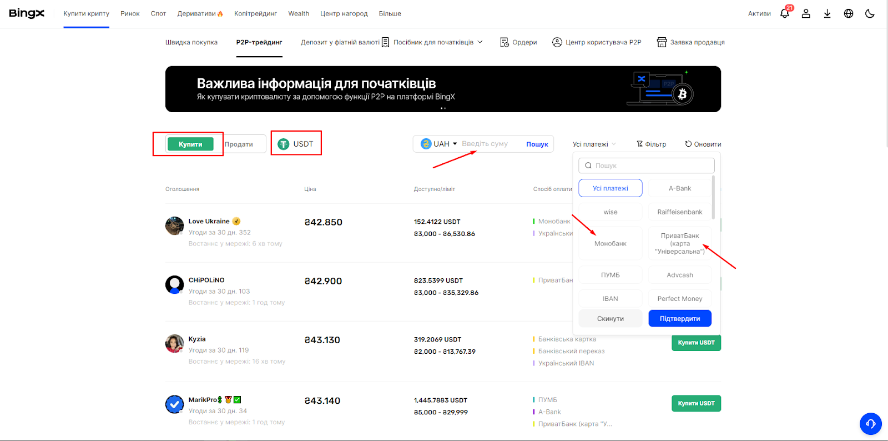This screenshot has height=441, width=888.
Task: Click Assets link in header
Action: click(x=759, y=13)
